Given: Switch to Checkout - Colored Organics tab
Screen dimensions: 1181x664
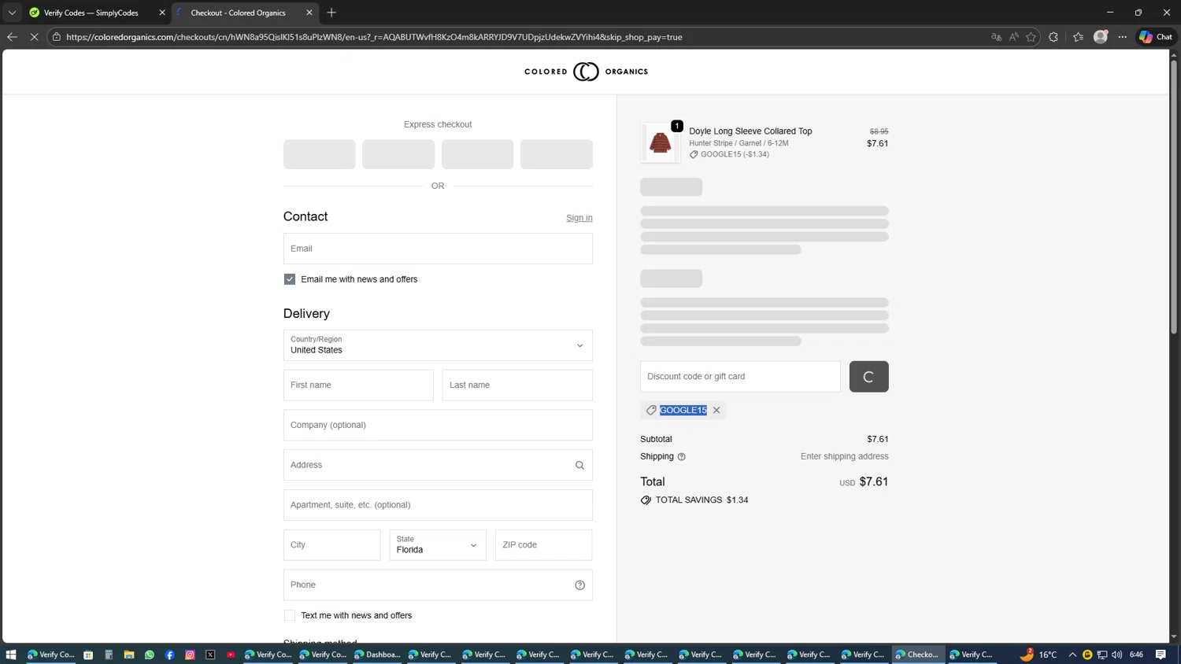Looking at the screenshot, I should [238, 13].
